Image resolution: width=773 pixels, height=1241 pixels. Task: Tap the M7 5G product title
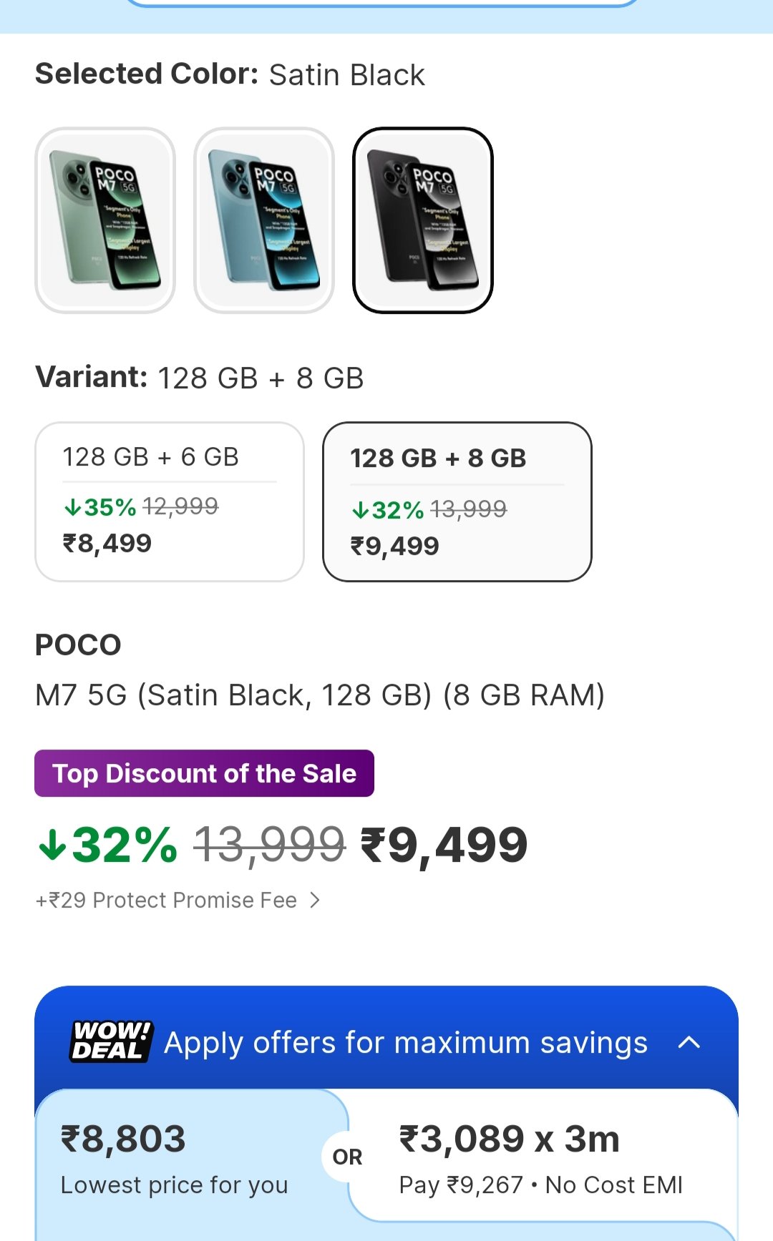click(x=320, y=695)
